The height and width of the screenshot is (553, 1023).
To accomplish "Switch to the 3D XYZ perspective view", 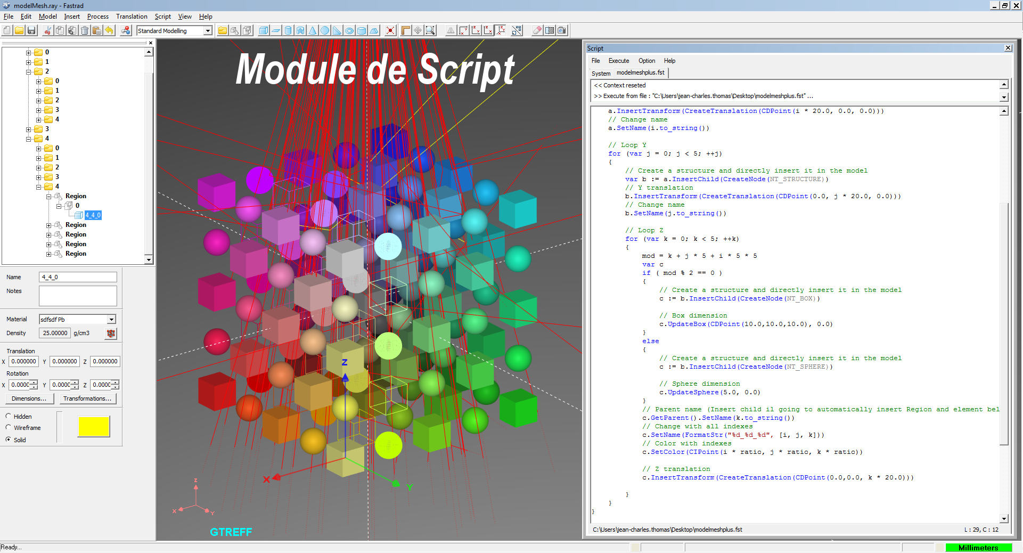I will coord(501,30).
